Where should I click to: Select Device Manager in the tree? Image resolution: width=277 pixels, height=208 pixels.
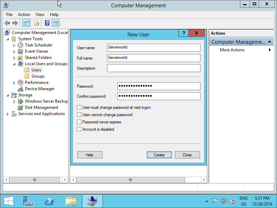tap(39, 89)
